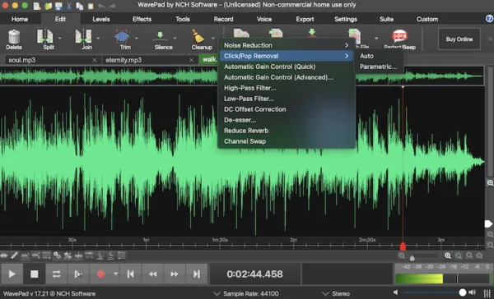
Task: Select DC Offset Correction menu entry
Action: pyautogui.click(x=287, y=109)
